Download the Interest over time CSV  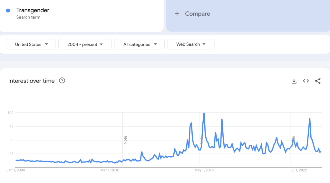294,81
